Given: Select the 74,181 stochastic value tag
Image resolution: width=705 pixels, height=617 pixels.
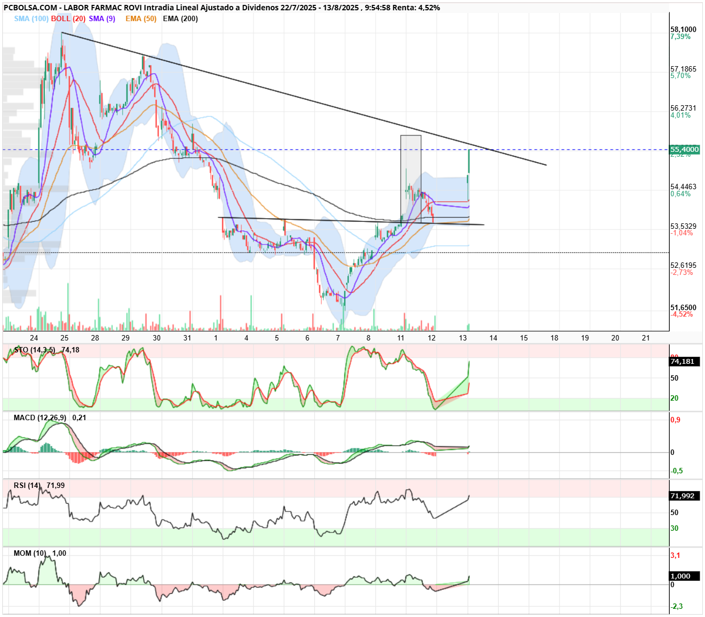Looking at the screenshot, I should 685,362.
